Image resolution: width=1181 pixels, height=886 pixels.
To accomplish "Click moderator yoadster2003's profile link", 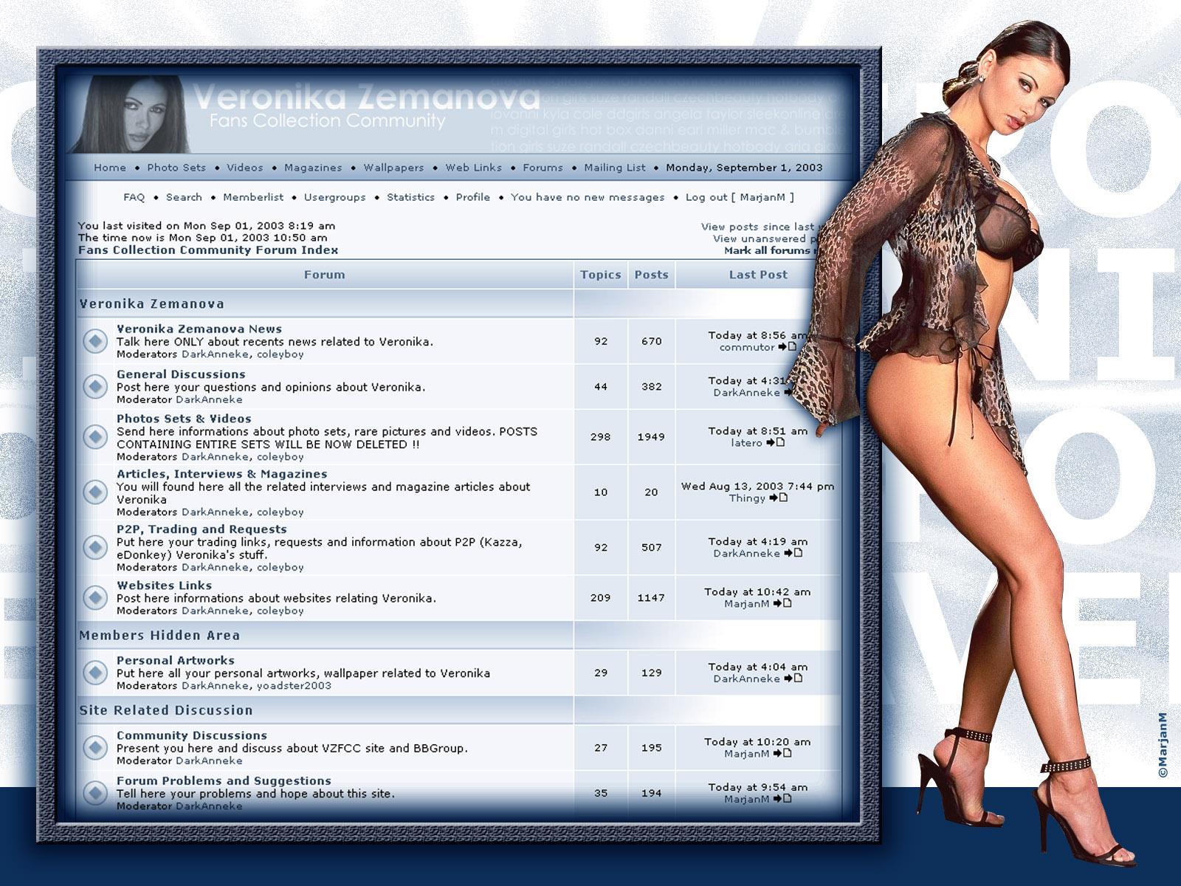I will (294, 685).
